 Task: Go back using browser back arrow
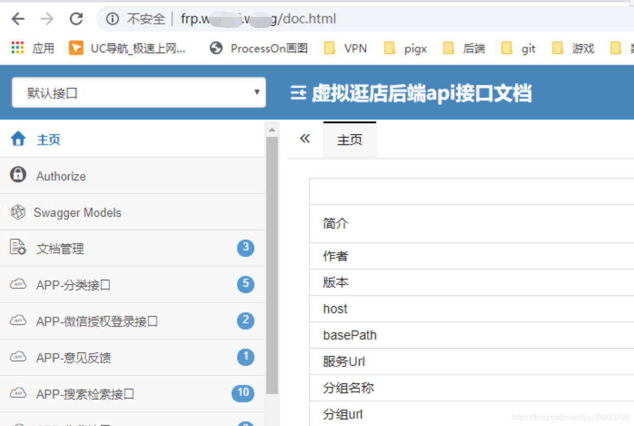(x=18, y=19)
